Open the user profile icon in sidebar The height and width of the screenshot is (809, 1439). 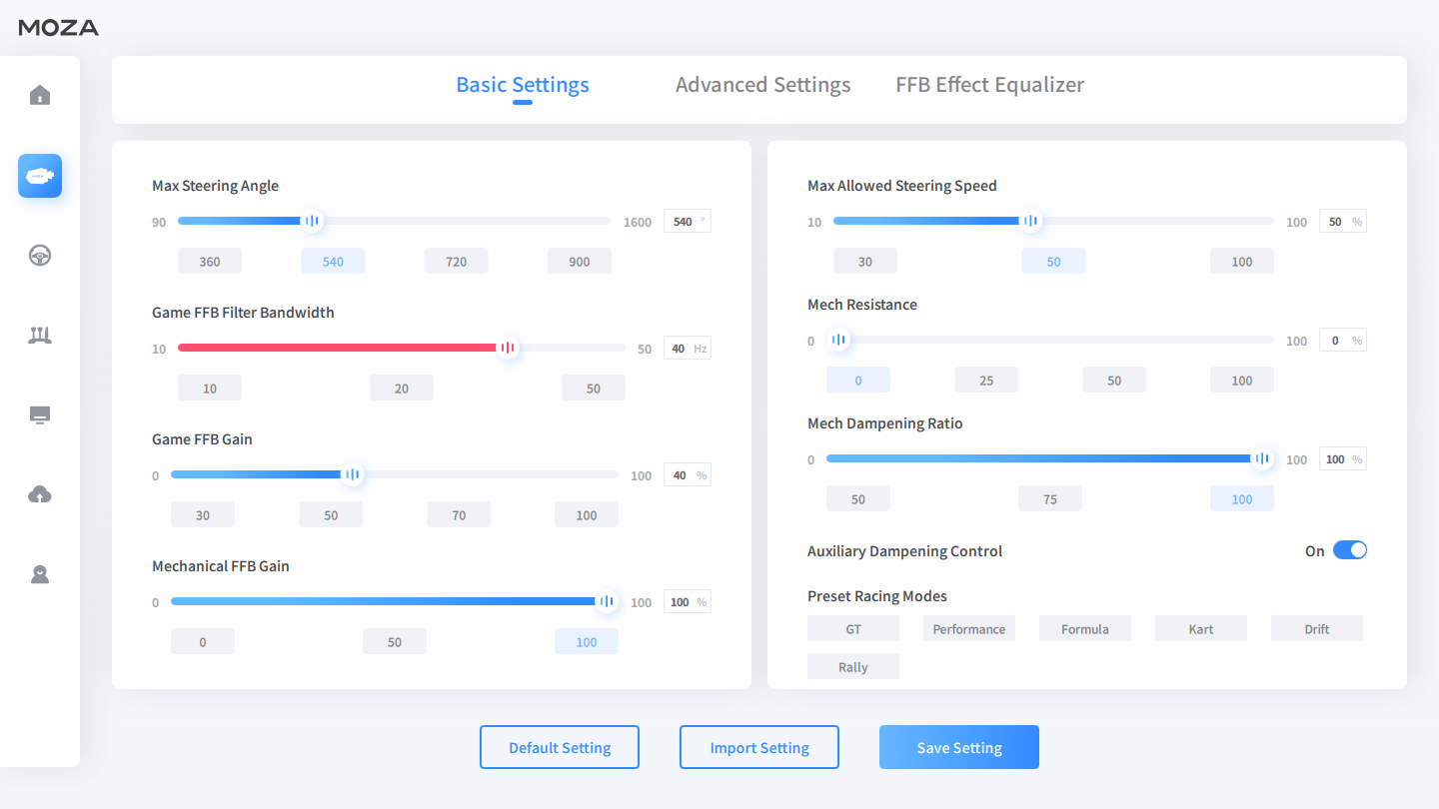(x=40, y=575)
